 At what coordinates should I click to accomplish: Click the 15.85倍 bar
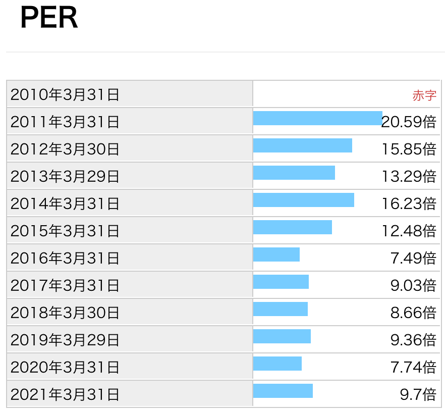click(x=303, y=145)
